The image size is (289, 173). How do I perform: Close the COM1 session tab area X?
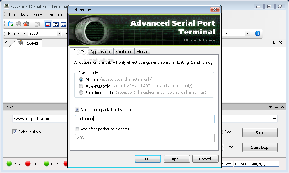(x=281, y=43)
